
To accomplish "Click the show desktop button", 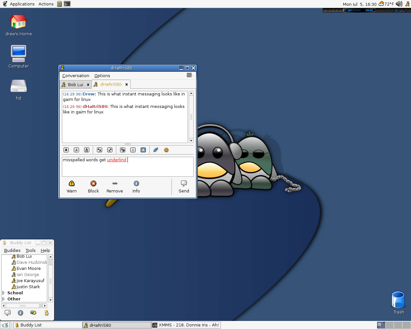I will 5,325.
